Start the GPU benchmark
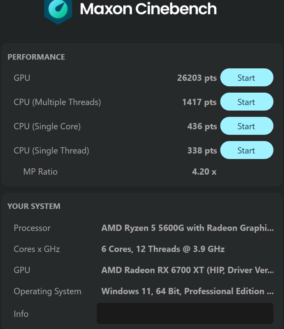This screenshot has width=284, height=329. click(246, 77)
